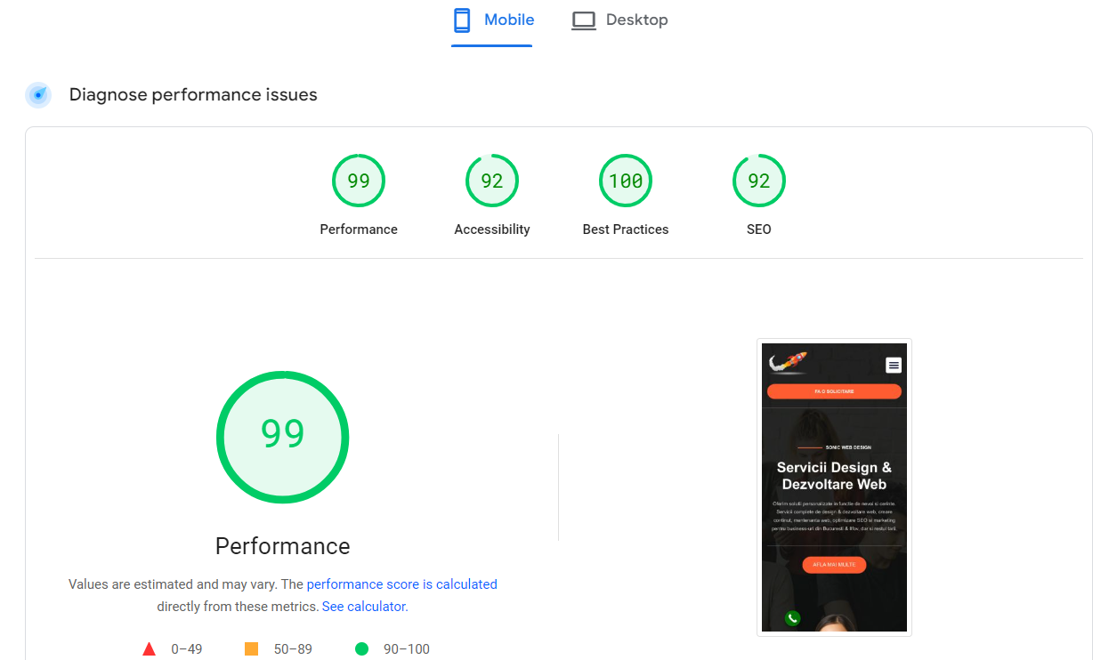The image size is (1117, 660).
Task: Jump to the small Performance score gauge
Action: (359, 181)
